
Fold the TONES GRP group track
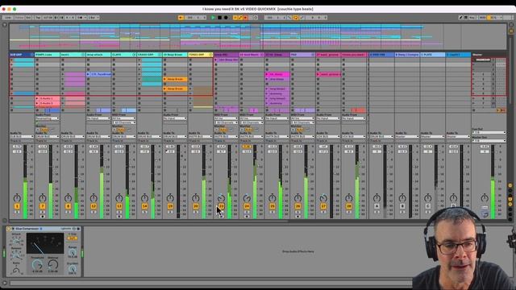pyautogui.click(x=210, y=55)
